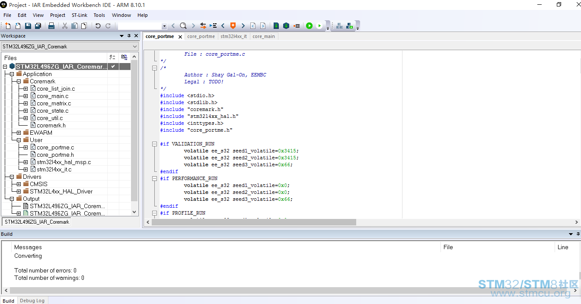Viewport: 581px width, 304px height.
Task: Open the Project menu
Action: tap(57, 15)
